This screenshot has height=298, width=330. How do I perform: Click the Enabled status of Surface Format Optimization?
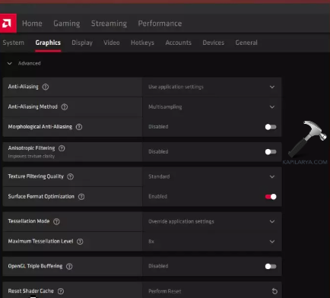[157, 196]
